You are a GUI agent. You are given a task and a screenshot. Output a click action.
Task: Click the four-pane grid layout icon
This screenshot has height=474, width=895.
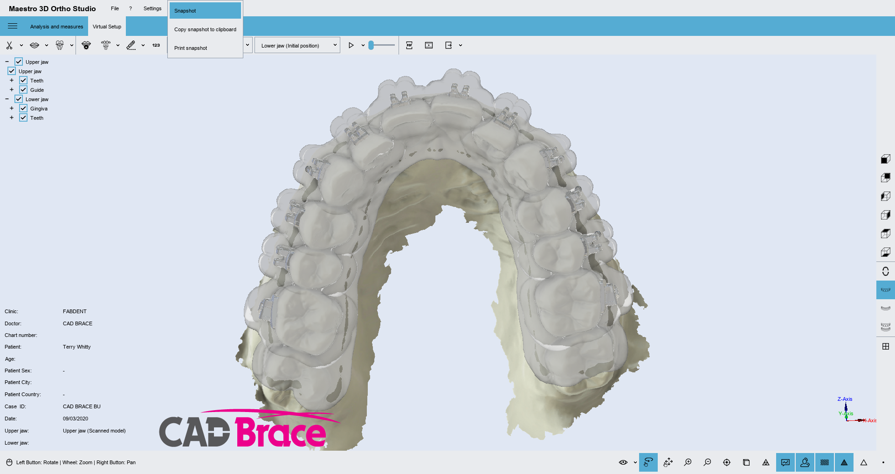click(886, 346)
